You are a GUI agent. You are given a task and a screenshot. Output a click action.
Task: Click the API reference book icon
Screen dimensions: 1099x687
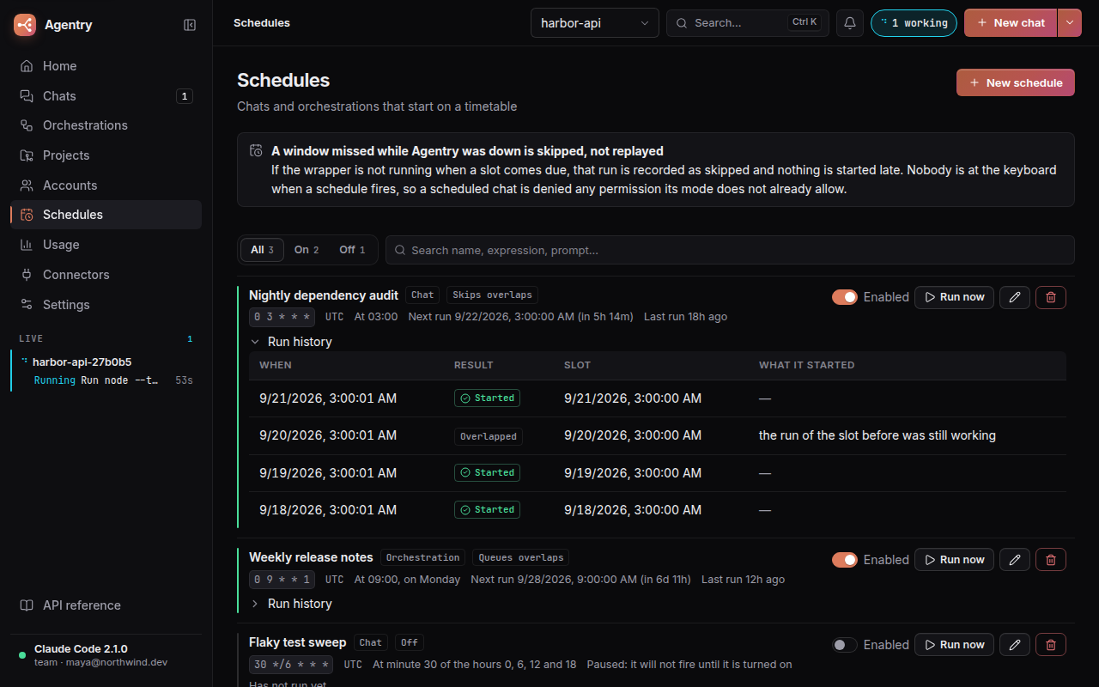[x=27, y=605]
